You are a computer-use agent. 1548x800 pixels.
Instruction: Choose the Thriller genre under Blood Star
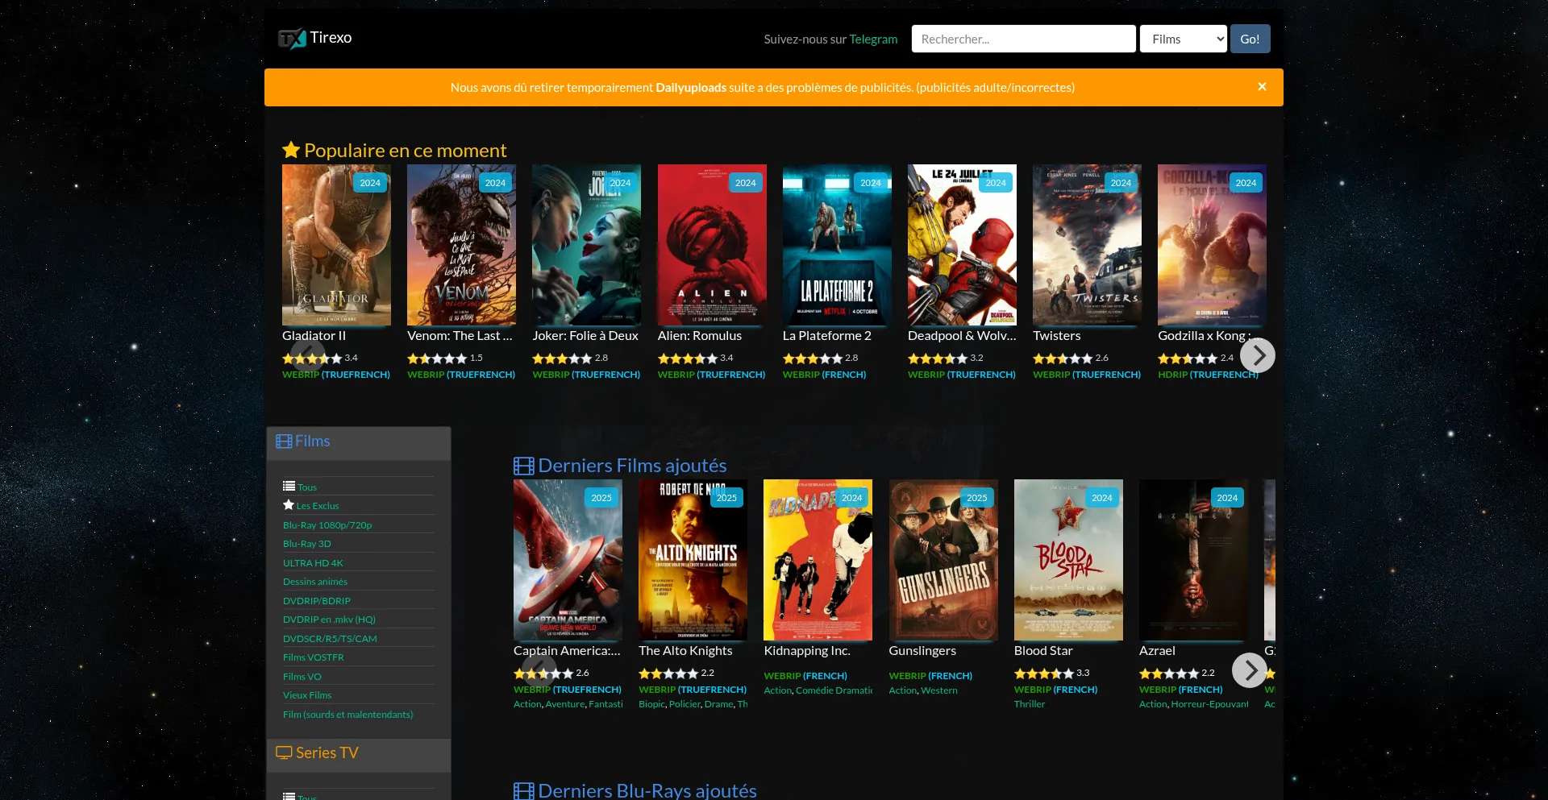click(x=1030, y=704)
